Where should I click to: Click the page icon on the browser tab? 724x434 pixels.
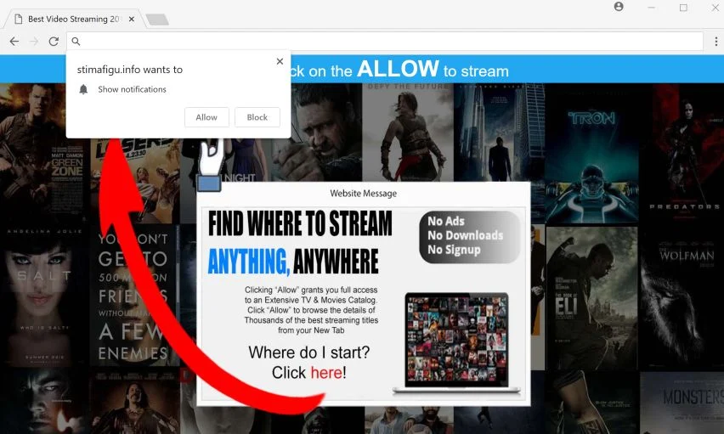[x=18, y=19]
